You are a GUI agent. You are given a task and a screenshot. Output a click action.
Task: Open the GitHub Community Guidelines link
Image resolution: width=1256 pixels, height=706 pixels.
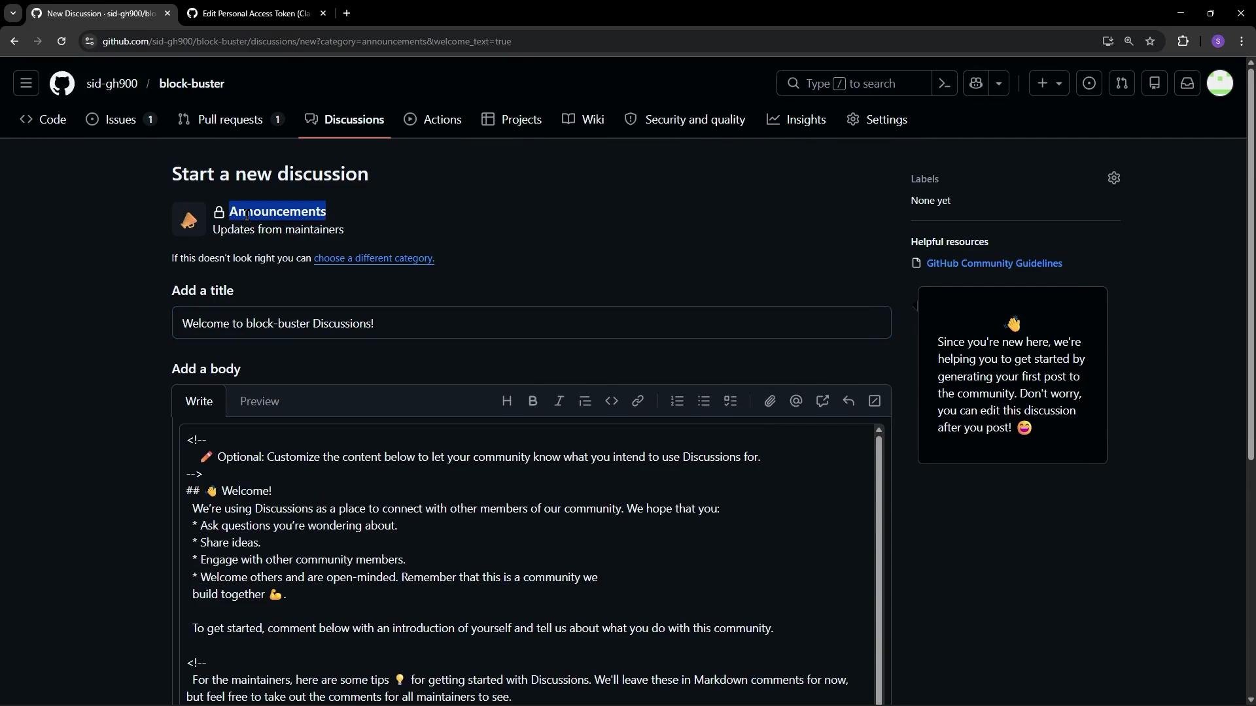[x=994, y=263]
